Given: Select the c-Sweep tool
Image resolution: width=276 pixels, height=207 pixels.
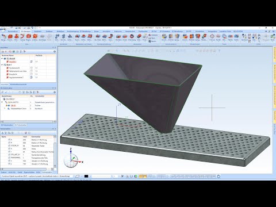Looking at the screenshot, I should click(x=35, y=37).
